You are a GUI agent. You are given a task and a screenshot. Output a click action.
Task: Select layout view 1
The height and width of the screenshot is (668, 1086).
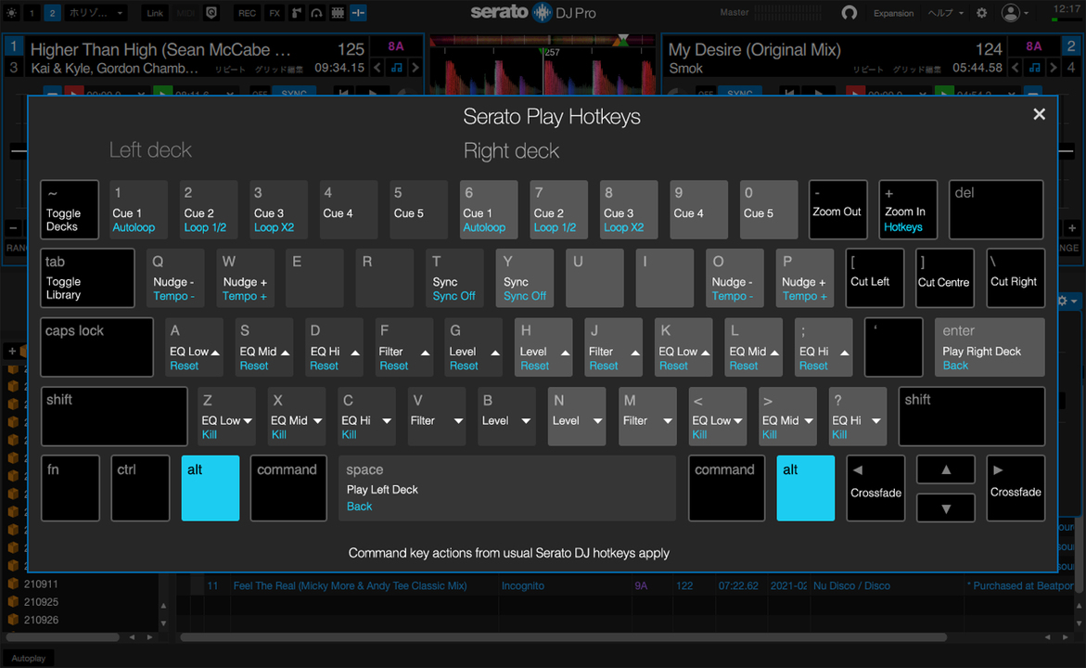(x=32, y=12)
